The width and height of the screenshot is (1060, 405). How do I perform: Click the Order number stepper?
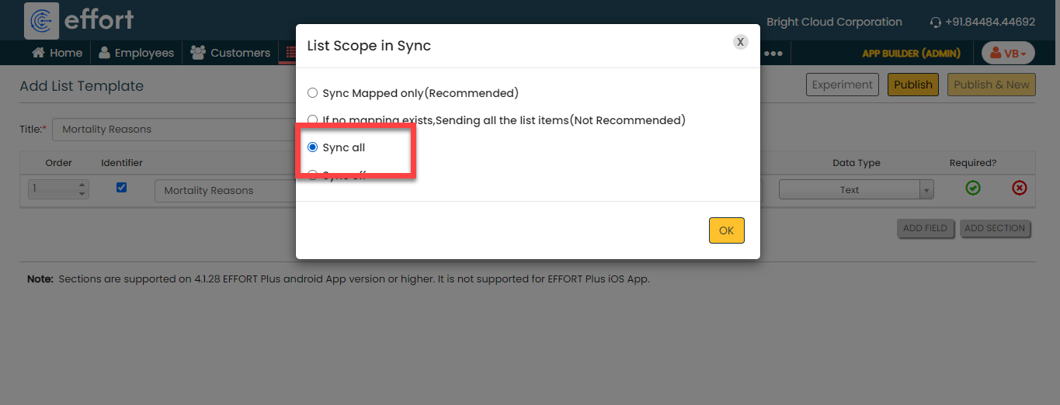(x=82, y=189)
